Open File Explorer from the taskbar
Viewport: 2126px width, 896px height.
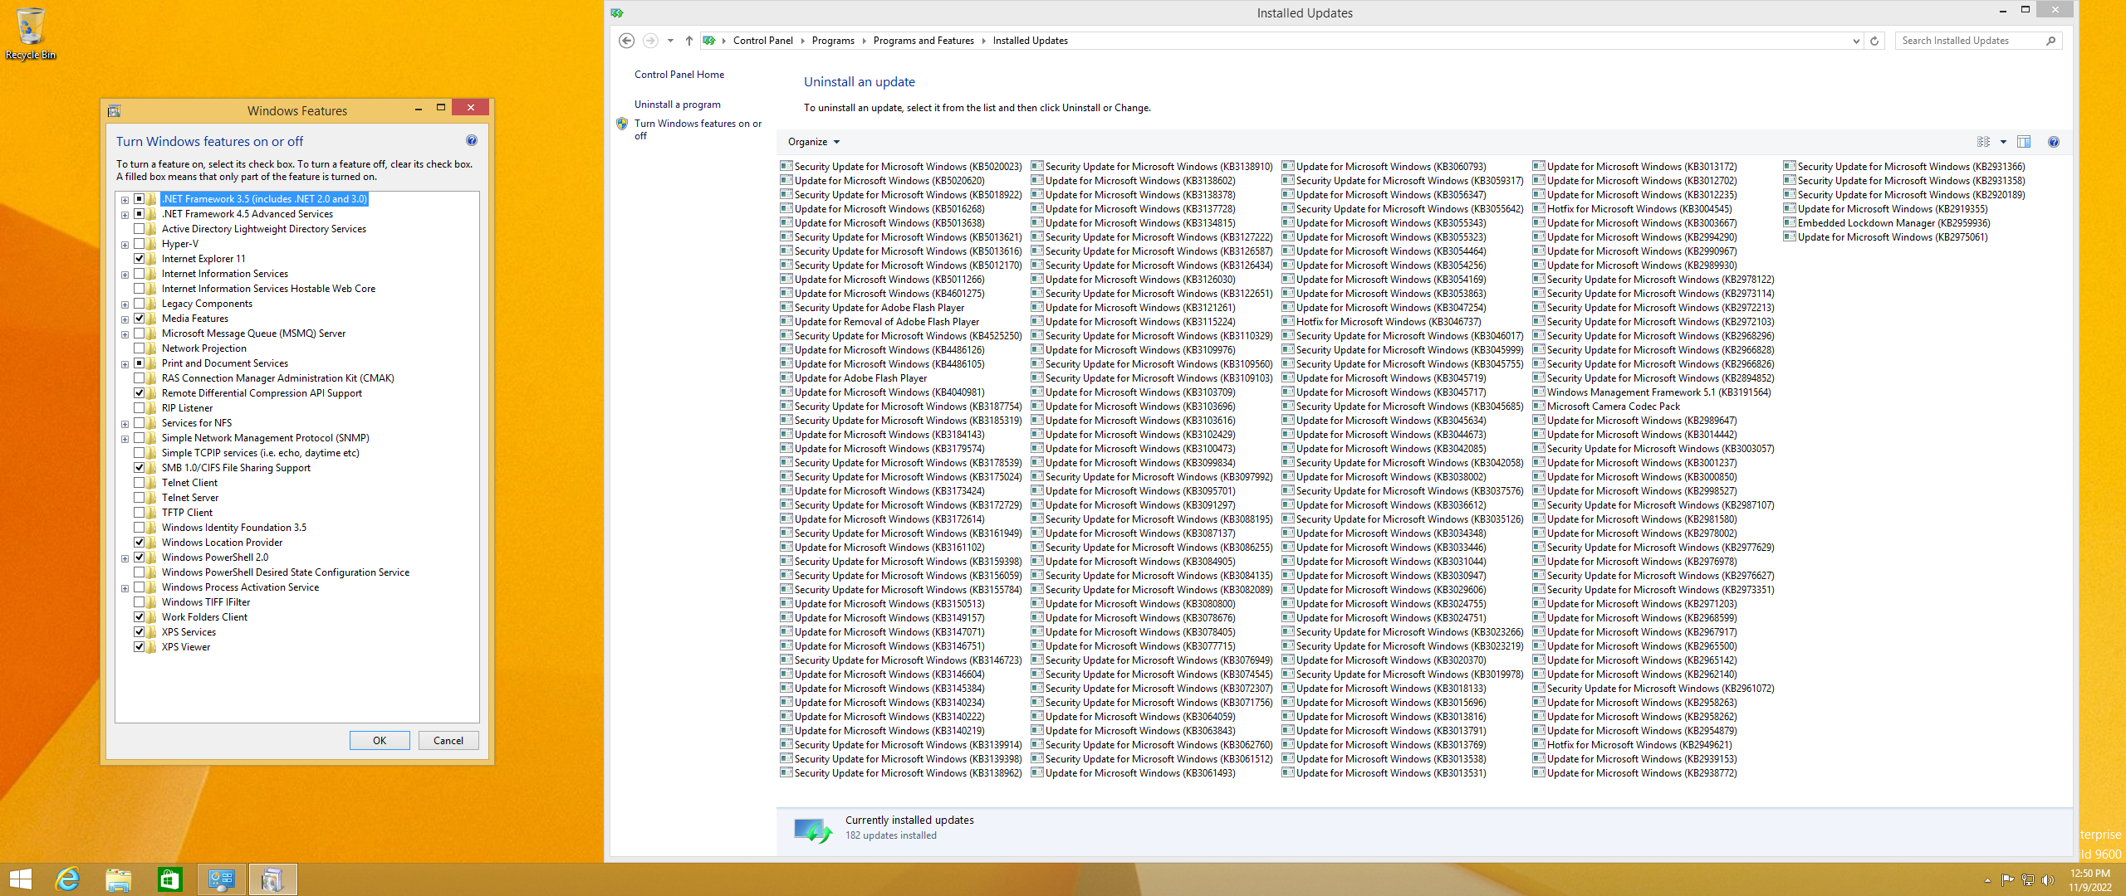[119, 879]
